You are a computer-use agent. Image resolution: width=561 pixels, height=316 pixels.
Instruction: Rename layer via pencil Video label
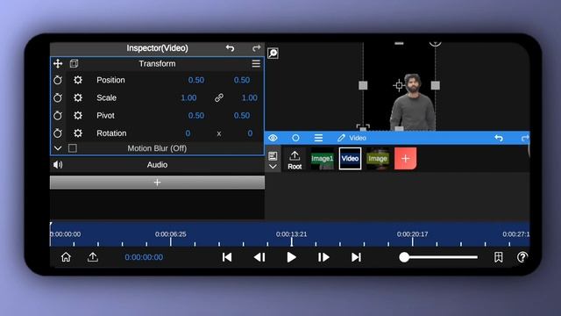pos(352,138)
